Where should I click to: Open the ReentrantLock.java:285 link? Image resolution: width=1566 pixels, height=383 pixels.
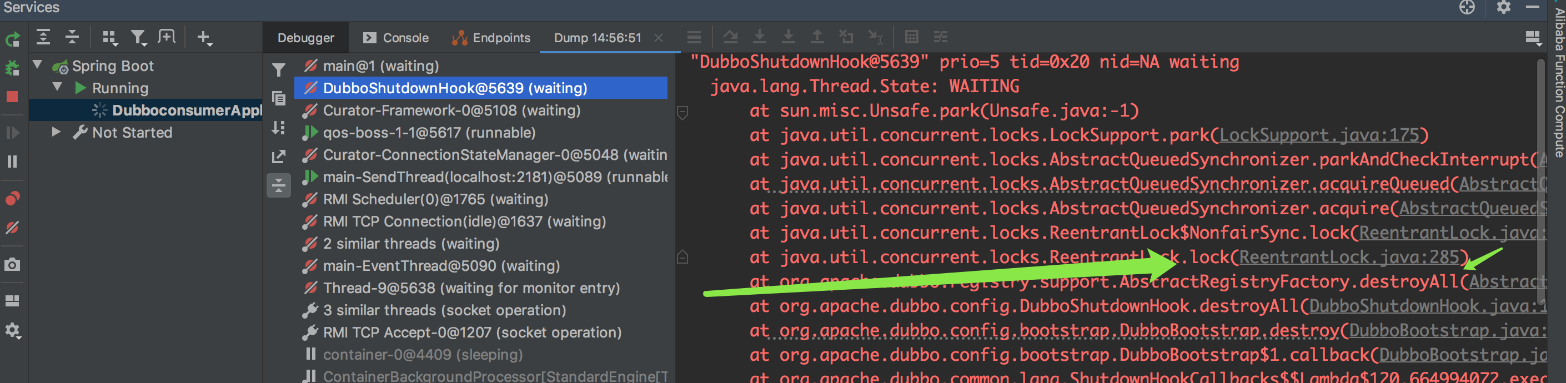pyautogui.click(x=1349, y=257)
